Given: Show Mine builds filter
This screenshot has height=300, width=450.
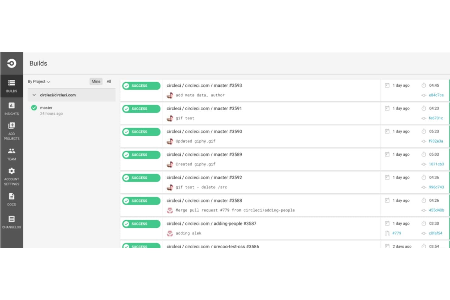Looking at the screenshot, I should coord(96,81).
